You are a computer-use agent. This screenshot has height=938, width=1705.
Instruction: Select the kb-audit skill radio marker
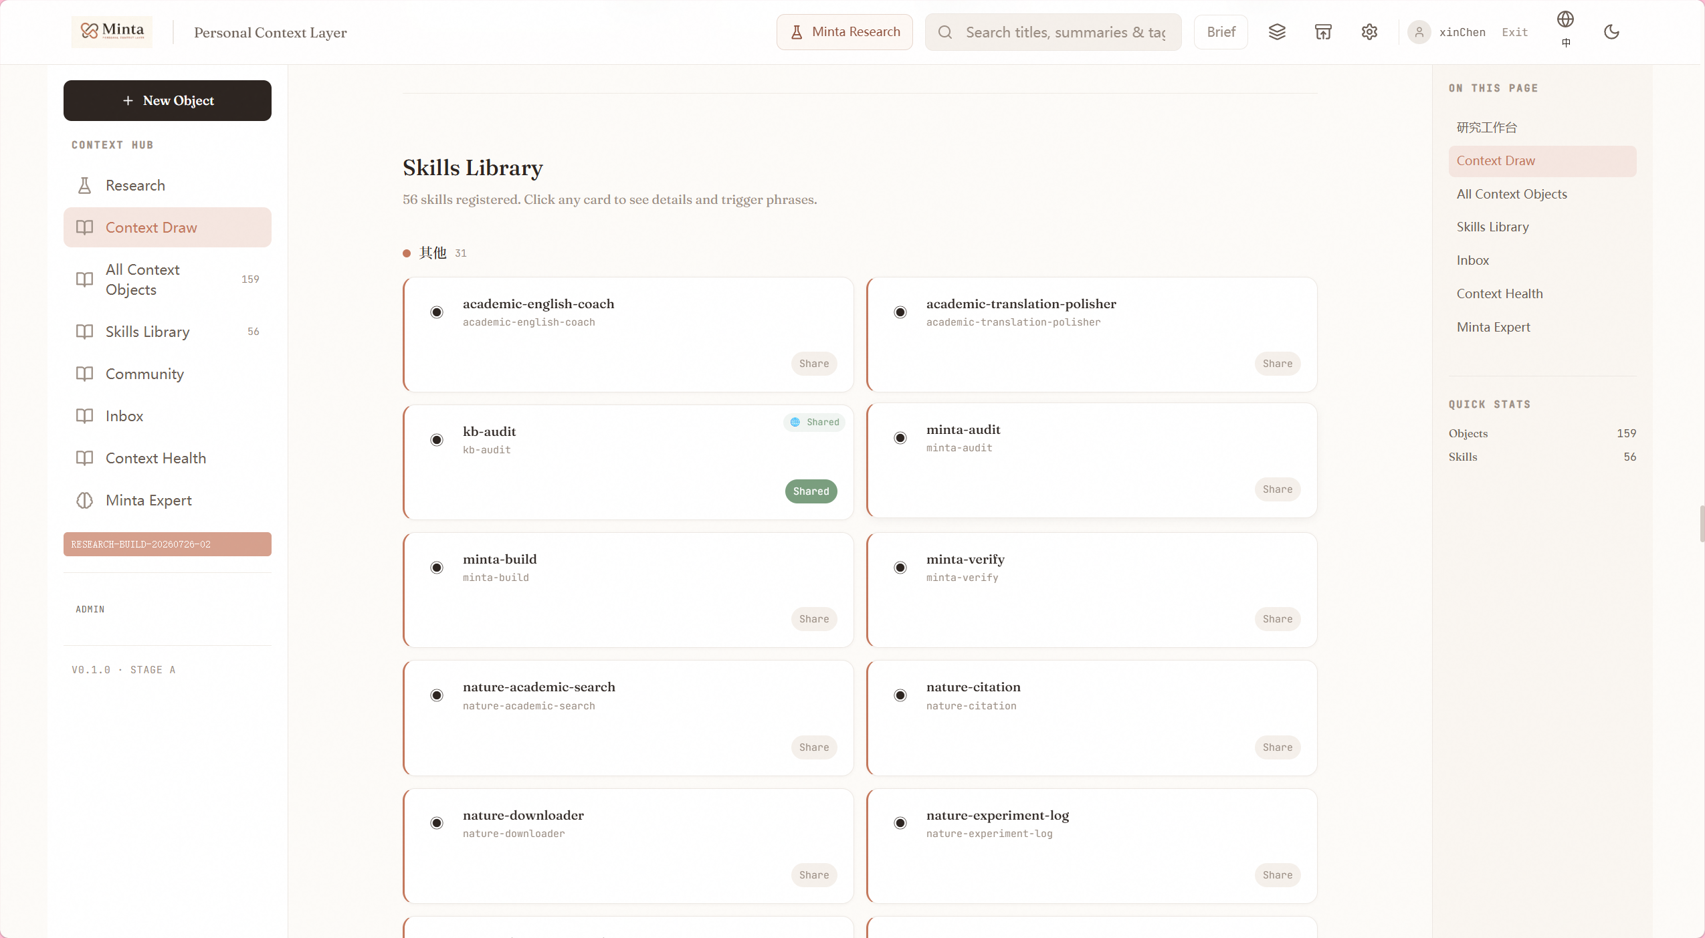[x=437, y=440]
